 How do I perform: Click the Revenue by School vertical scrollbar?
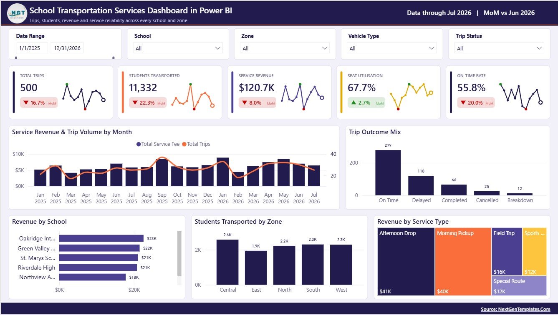coord(179,254)
